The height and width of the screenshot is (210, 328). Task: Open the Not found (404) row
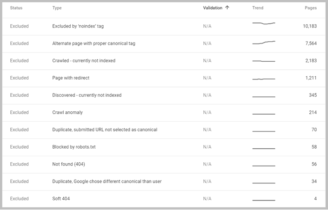point(164,164)
